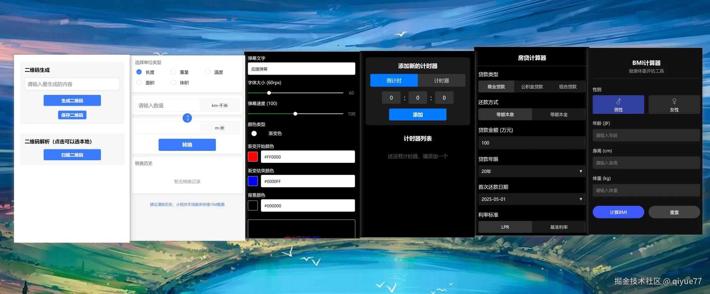Click the 扫描二维码 button
The image size is (710, 294).
(72, 155)
